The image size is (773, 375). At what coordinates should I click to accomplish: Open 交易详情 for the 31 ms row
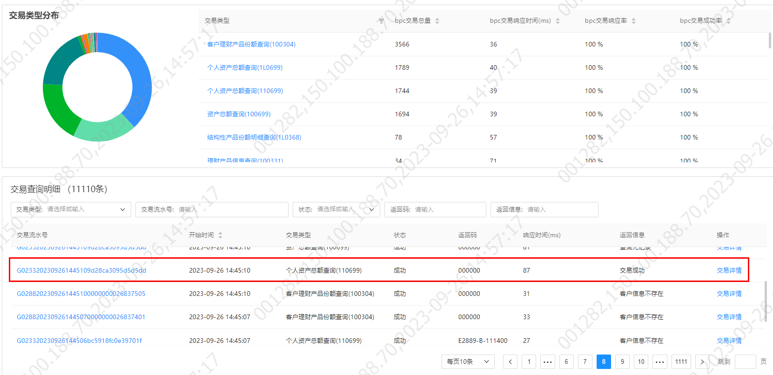729,294
